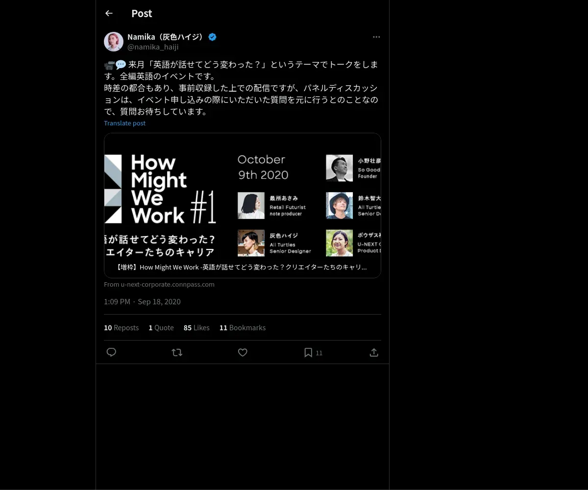The height and width of the screenshot is (490, 588).
Task: Open the three-dot more options menu
Action: pyautogui.click(x=376, y=37)
